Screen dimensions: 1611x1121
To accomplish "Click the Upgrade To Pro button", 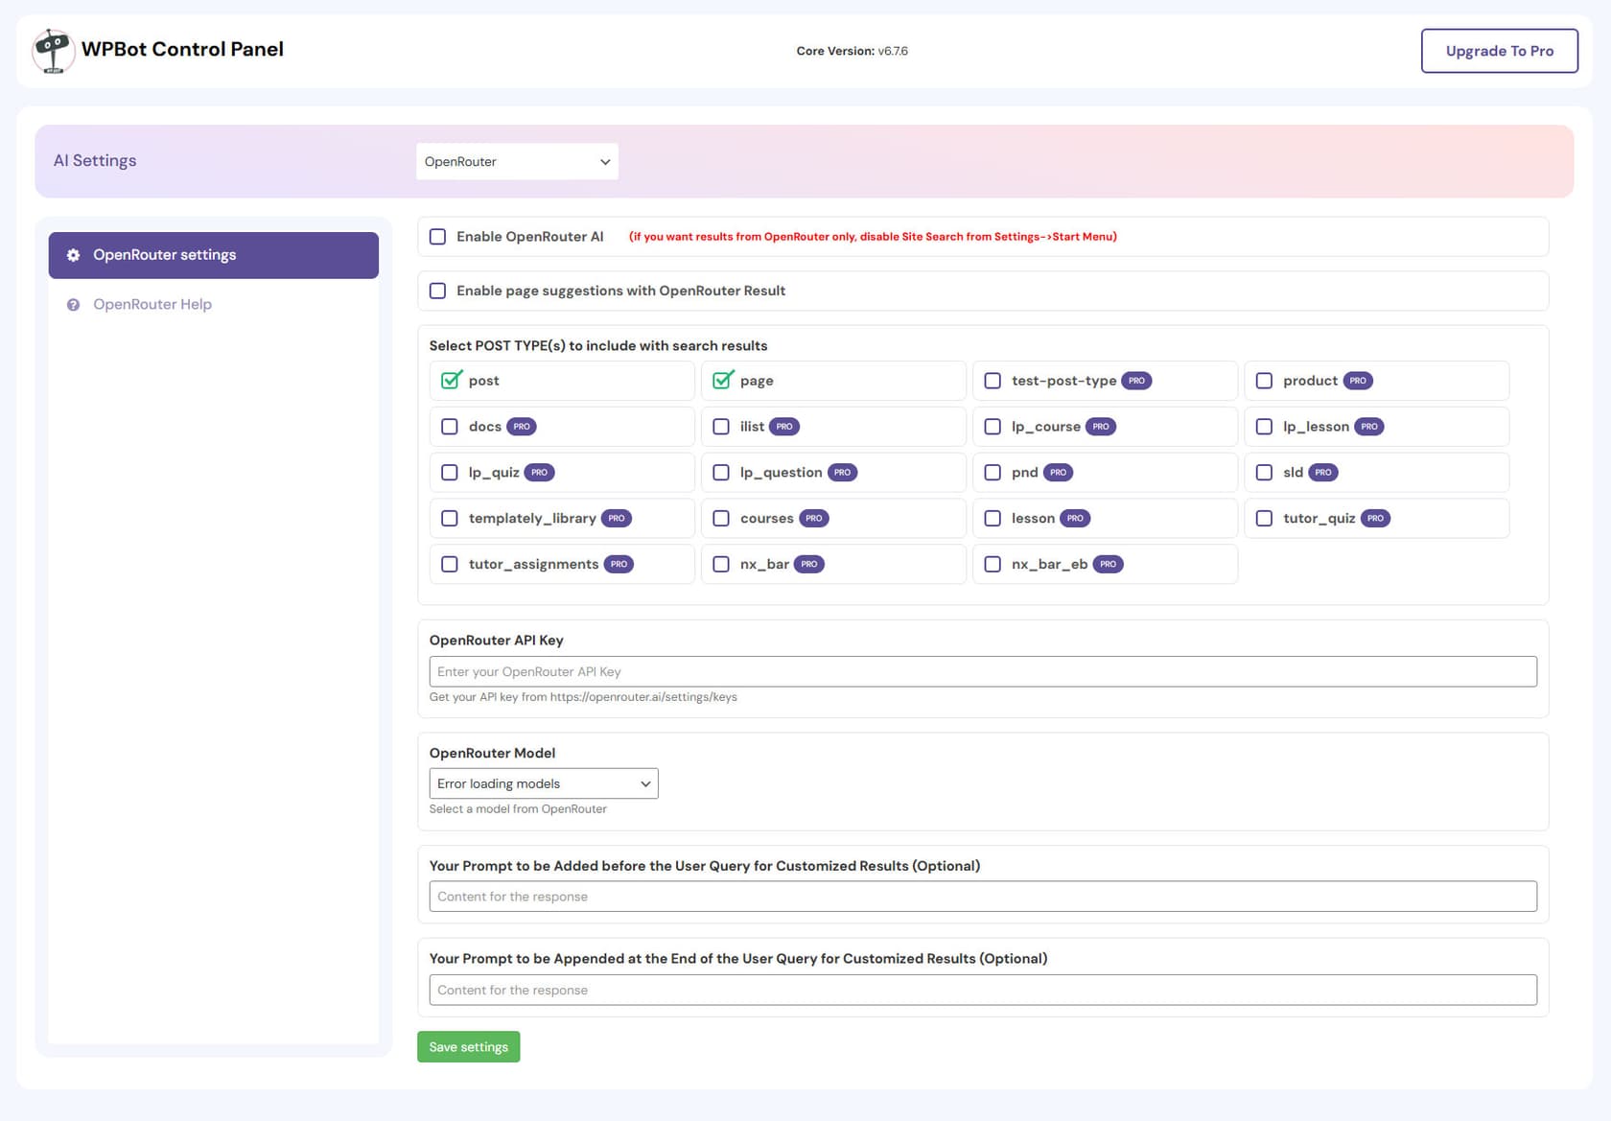I will (1500, 52).
